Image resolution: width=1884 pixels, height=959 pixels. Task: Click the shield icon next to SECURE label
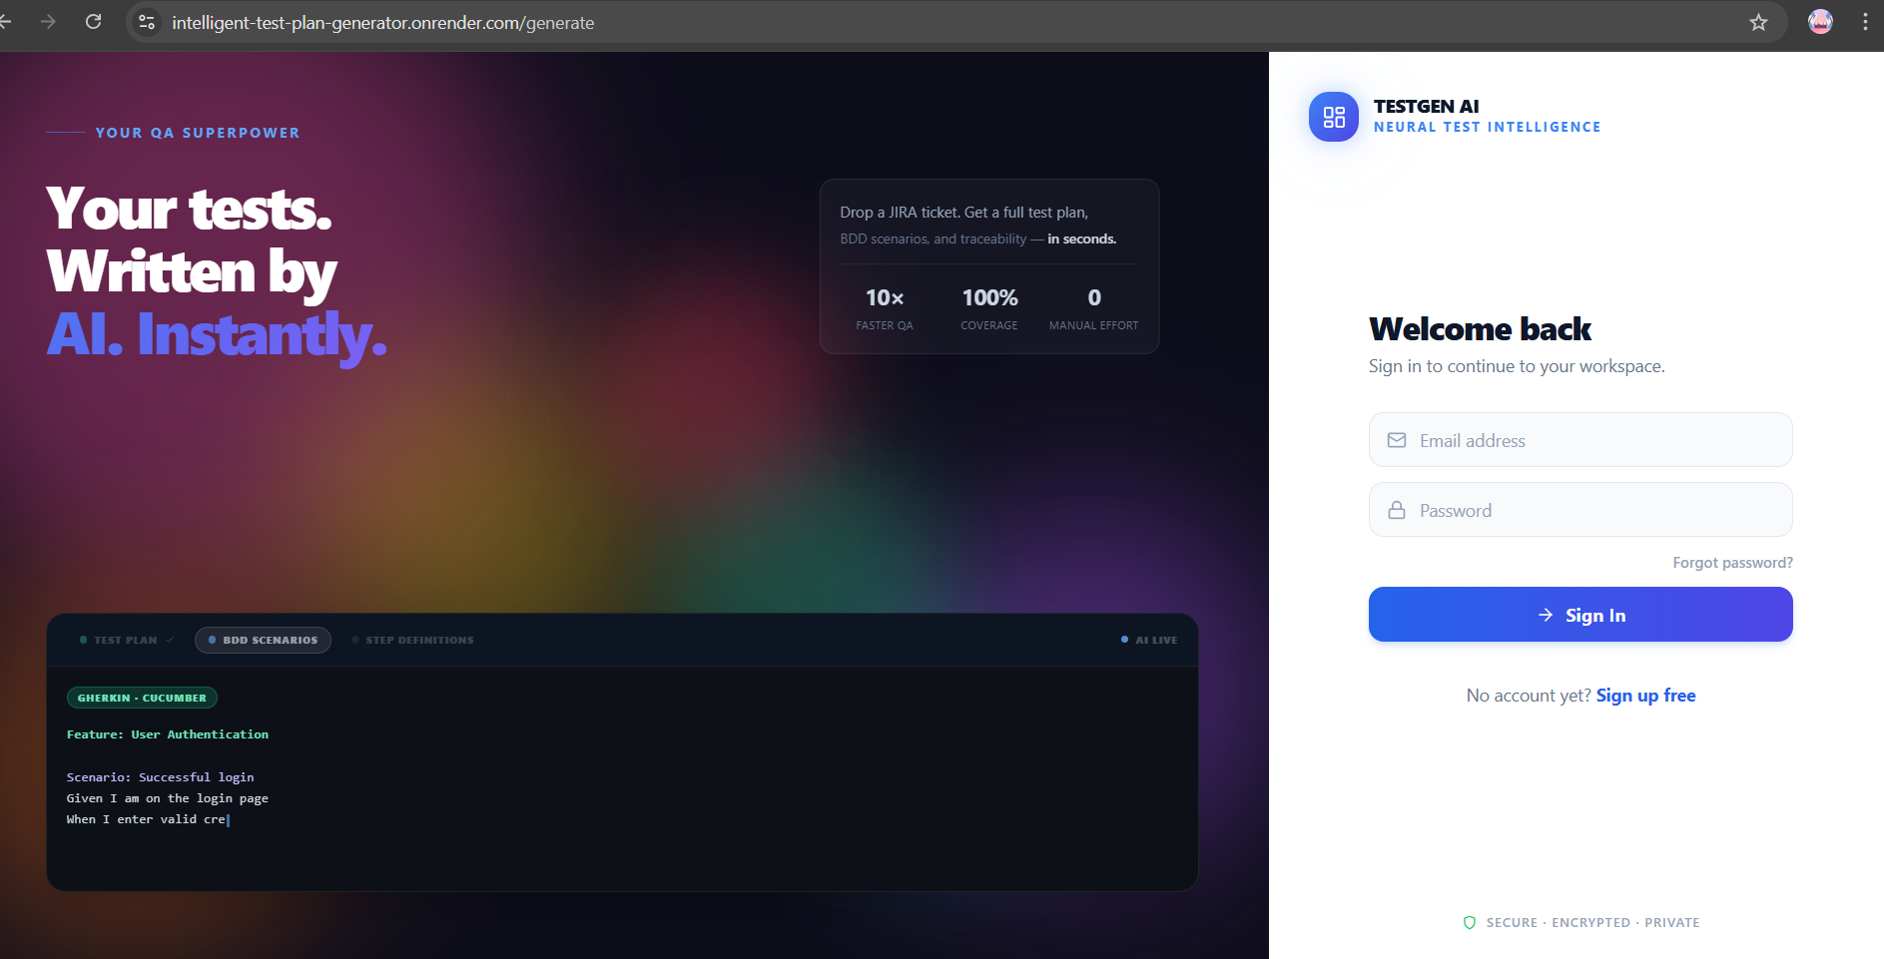1469,922
